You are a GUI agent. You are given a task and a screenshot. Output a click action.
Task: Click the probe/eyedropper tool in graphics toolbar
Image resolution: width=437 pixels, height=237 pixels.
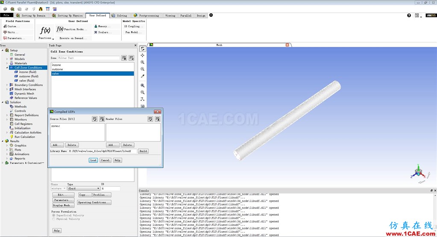[x=142, y=76]
